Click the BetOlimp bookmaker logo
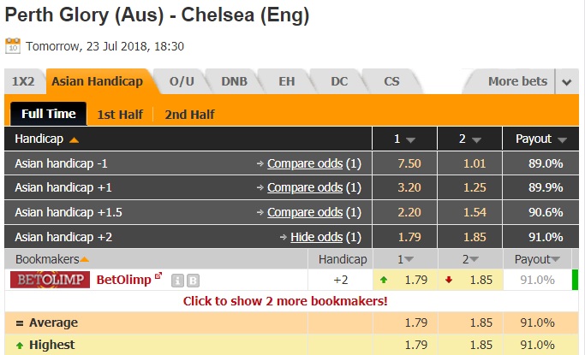 click(50, 279)
